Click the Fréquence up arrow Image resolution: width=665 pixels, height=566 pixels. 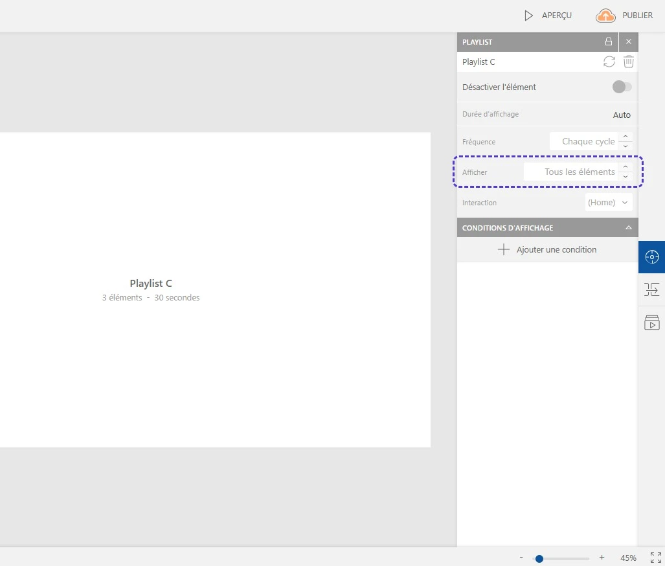pyautogui.click(x=625, y=137)
